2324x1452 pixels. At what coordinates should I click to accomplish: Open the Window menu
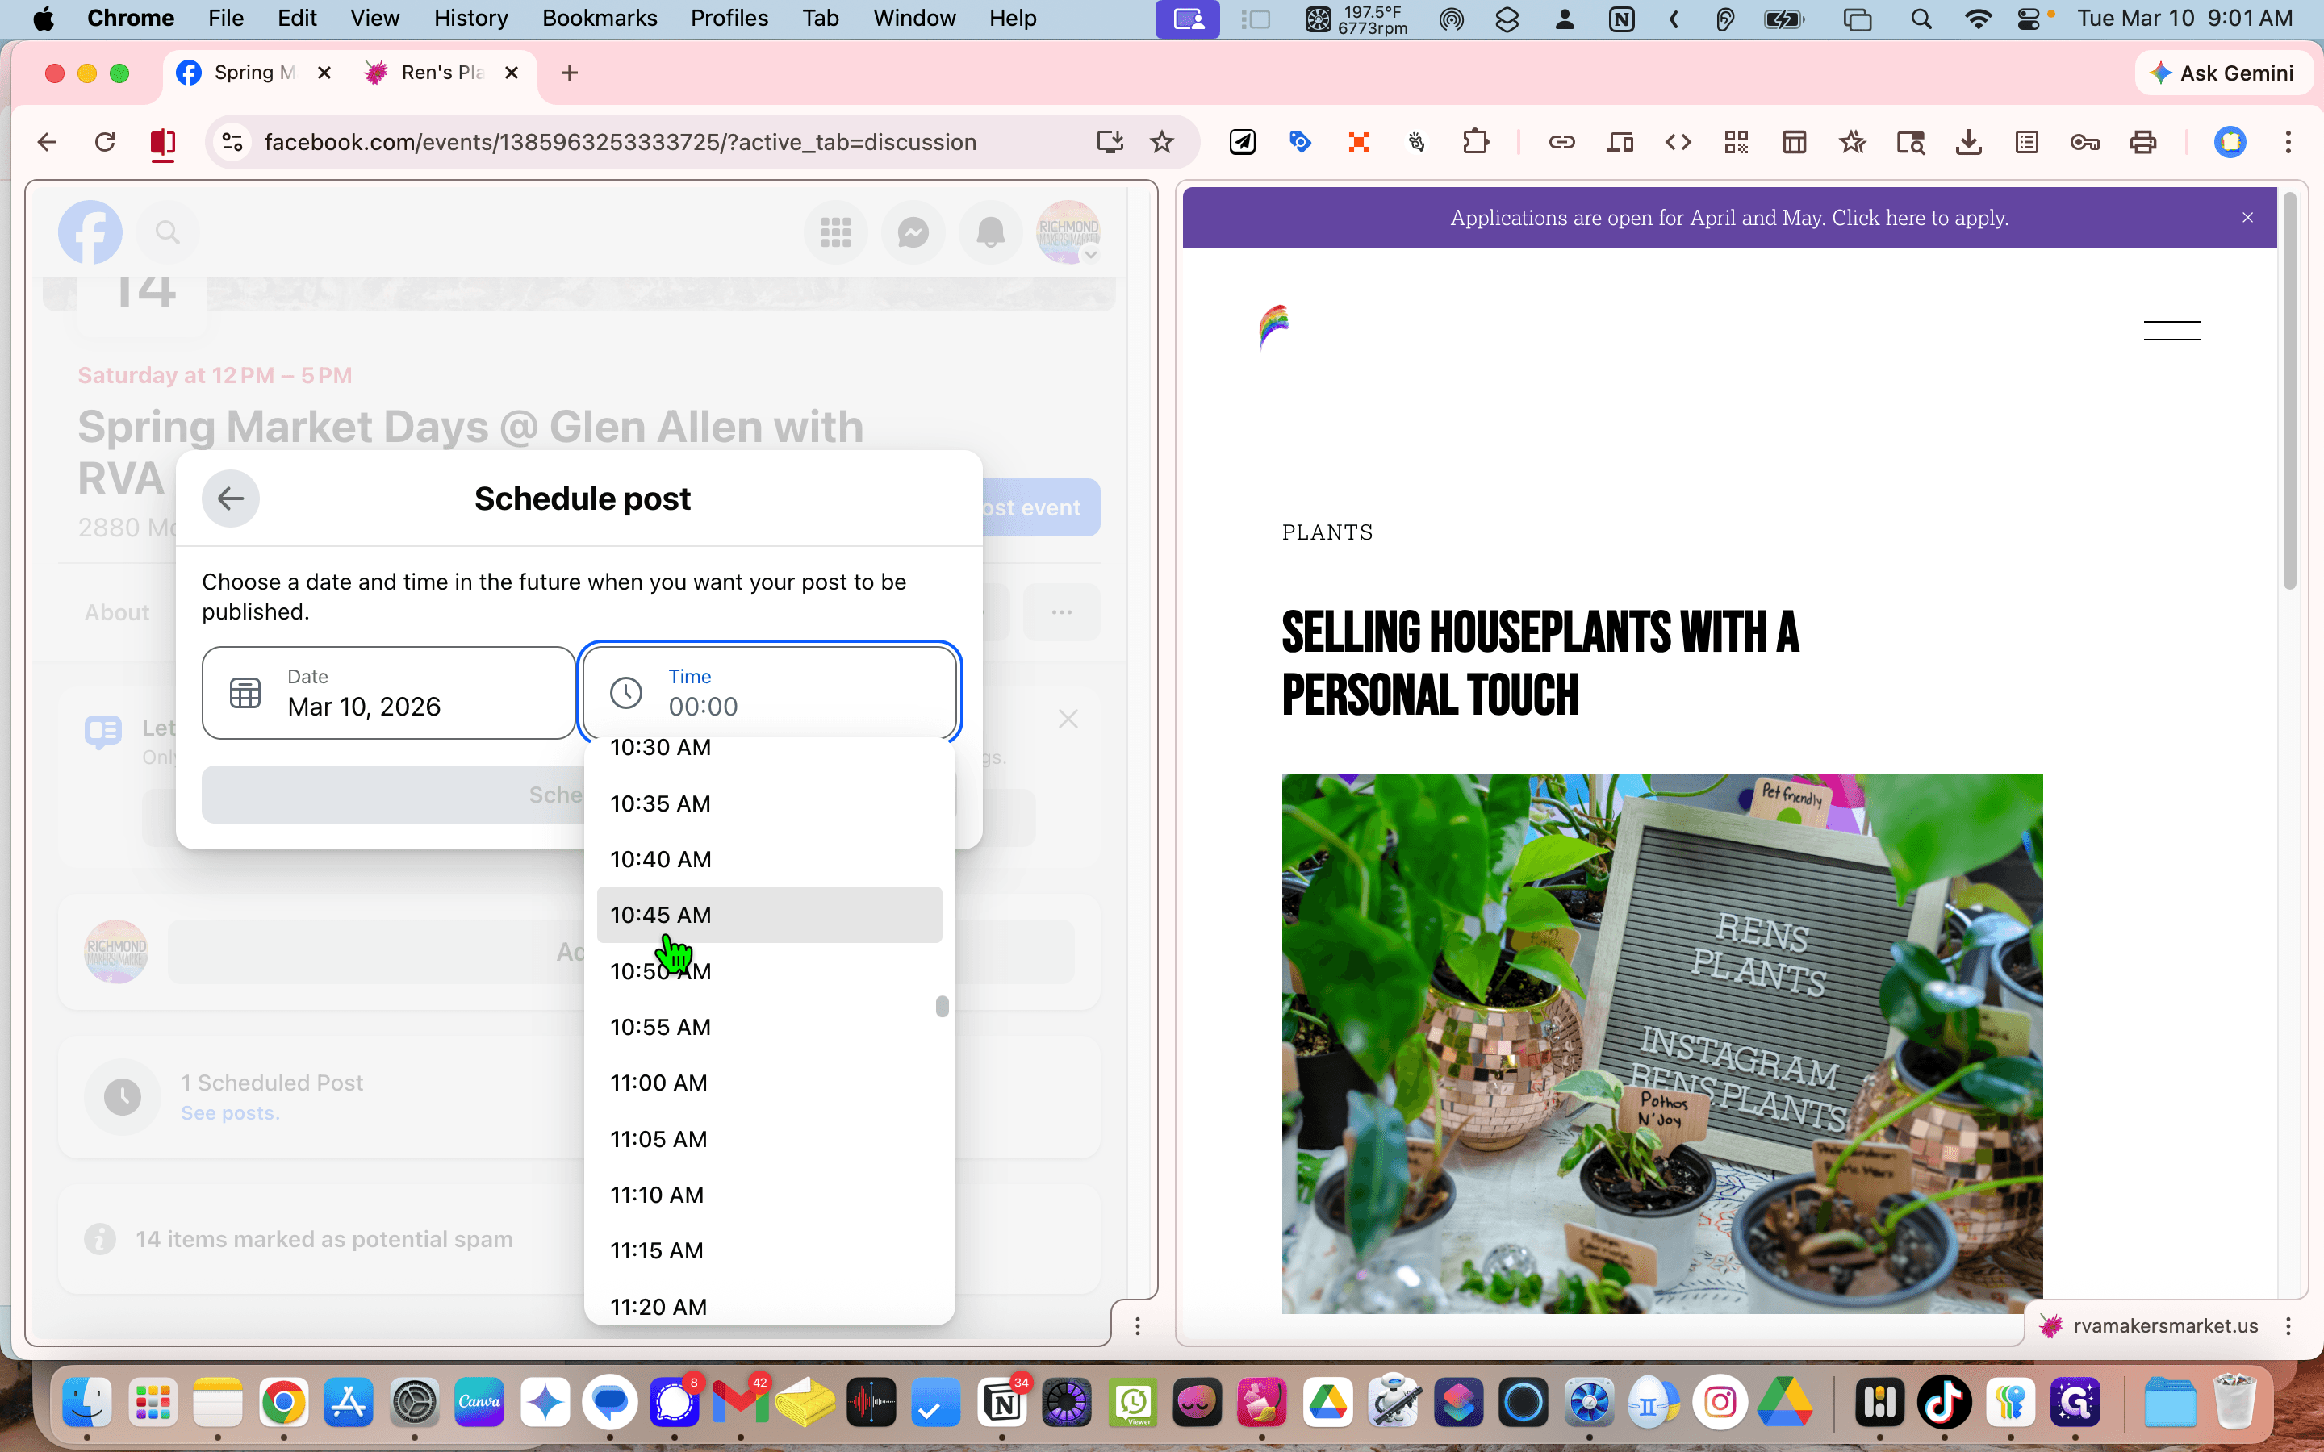(913, 19)
